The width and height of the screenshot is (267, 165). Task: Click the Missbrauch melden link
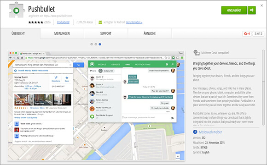211,132
